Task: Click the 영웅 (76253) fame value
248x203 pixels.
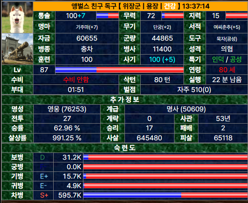Action: point(67,109)
